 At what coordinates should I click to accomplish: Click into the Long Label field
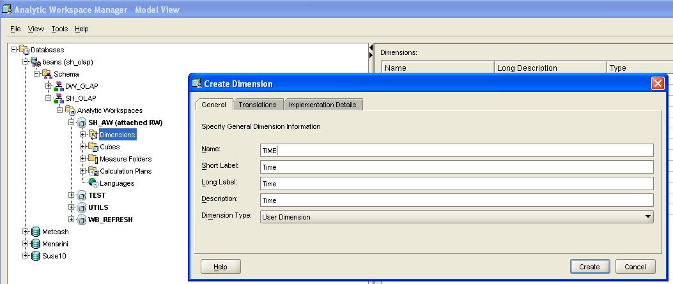[457, 184]
